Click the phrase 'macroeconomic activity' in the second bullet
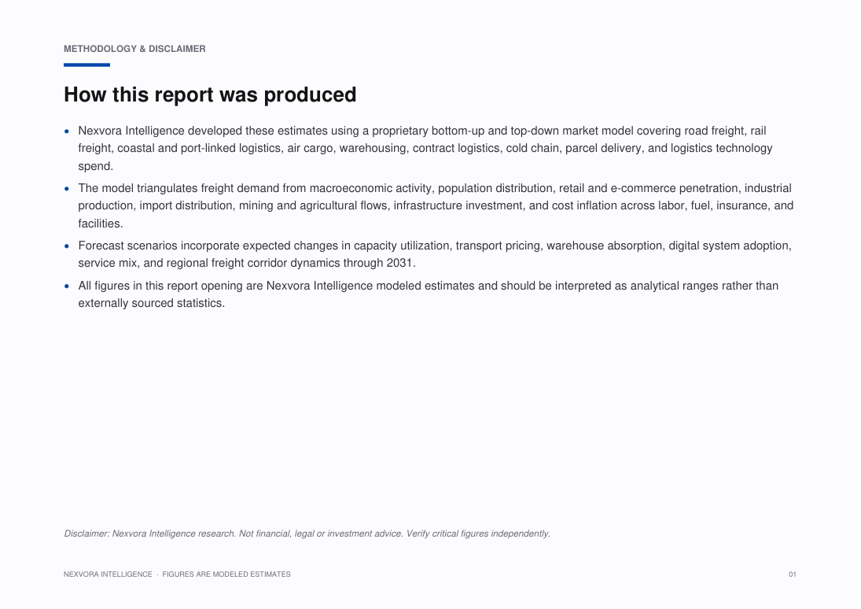The width and height of the screenshot is (861, 609). 372,188
